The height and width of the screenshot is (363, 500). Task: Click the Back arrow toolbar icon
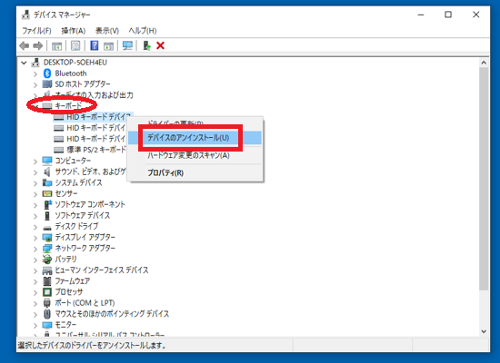[25, 46]
